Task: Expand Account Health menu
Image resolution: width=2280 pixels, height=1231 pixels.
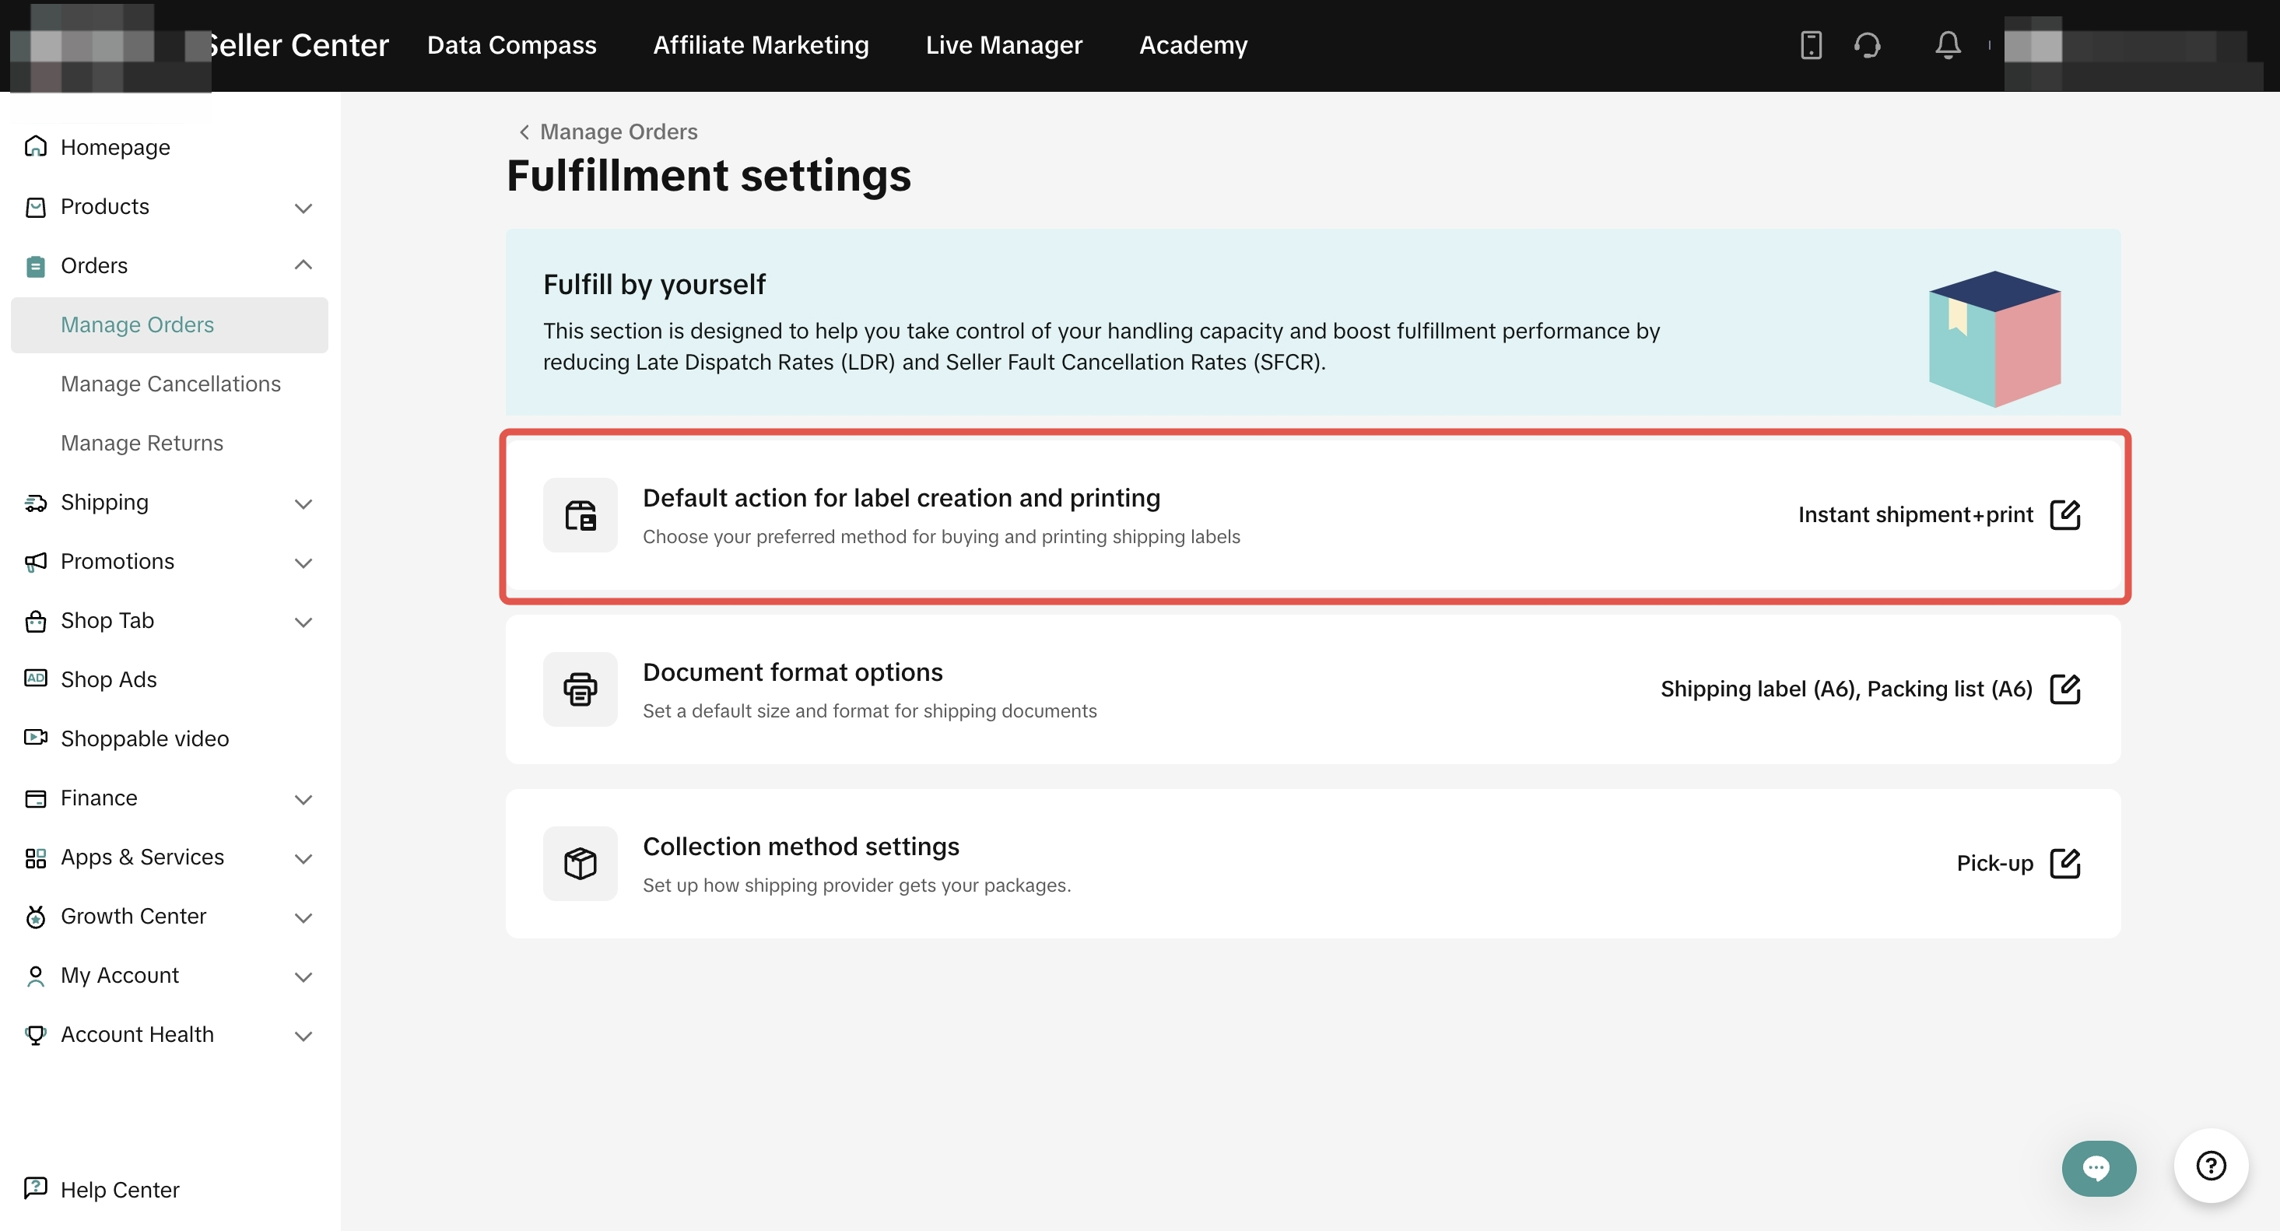Action: pos(303,1036)
